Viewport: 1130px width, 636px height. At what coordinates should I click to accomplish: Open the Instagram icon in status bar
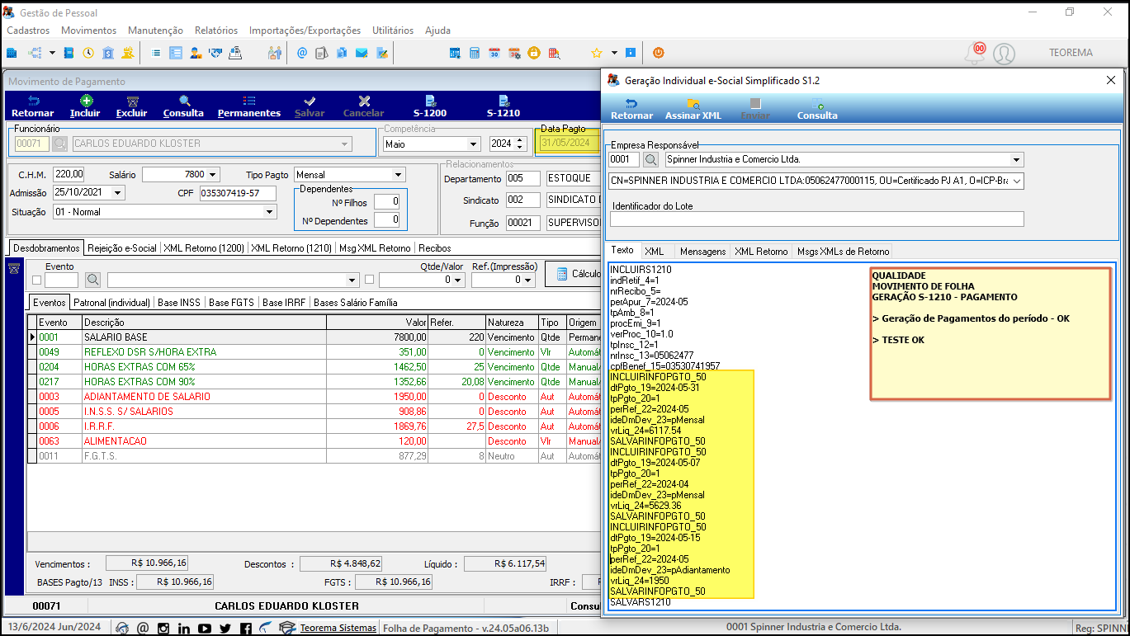[164, 629]
